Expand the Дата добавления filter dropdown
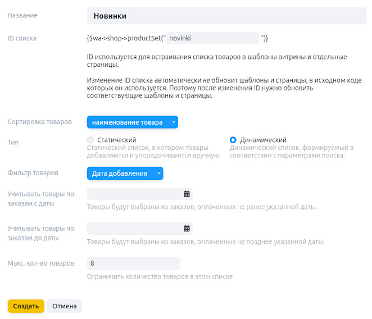This screenshot has width=372, height=319. (125, 174)
